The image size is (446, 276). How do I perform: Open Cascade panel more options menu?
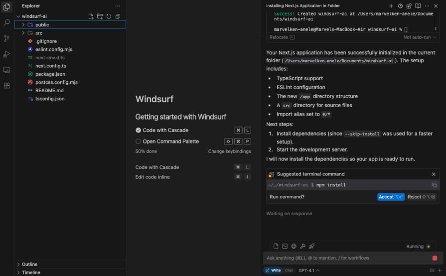(x=427, y=5)
